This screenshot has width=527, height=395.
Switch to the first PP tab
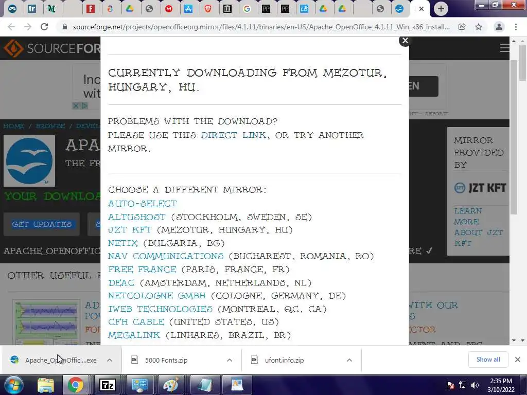(x=266, y=9)
